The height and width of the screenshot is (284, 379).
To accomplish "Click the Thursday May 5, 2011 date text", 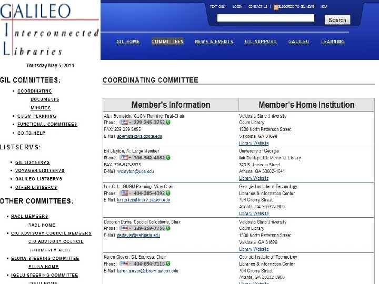I will pyautogui.click(x=51, y=65).
